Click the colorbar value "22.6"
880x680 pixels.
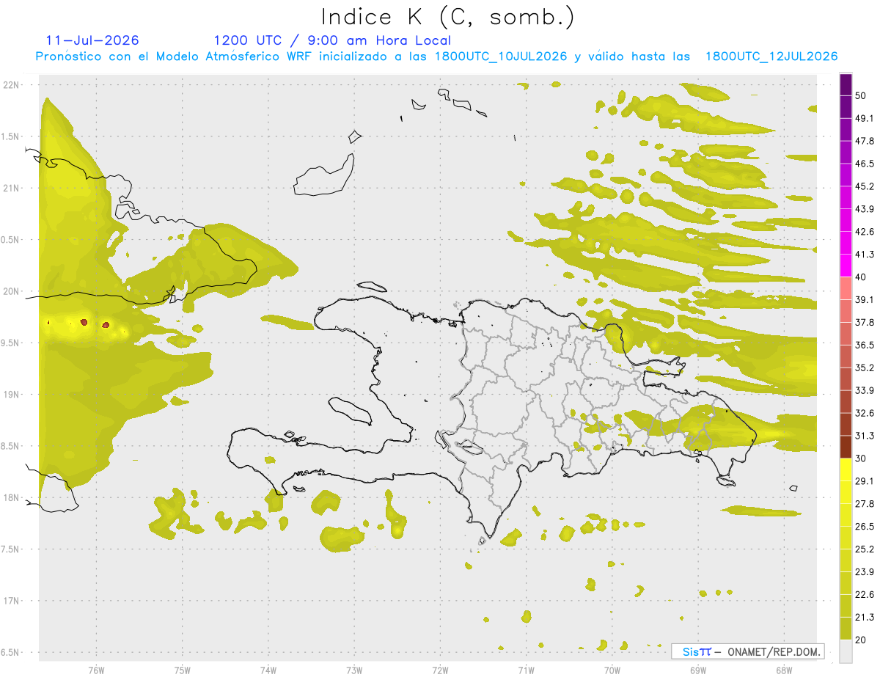(865, 595)
